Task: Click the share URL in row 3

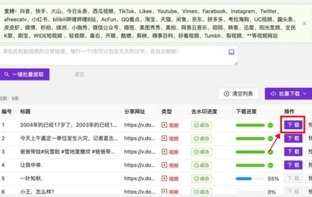Action: pos(140,152)
